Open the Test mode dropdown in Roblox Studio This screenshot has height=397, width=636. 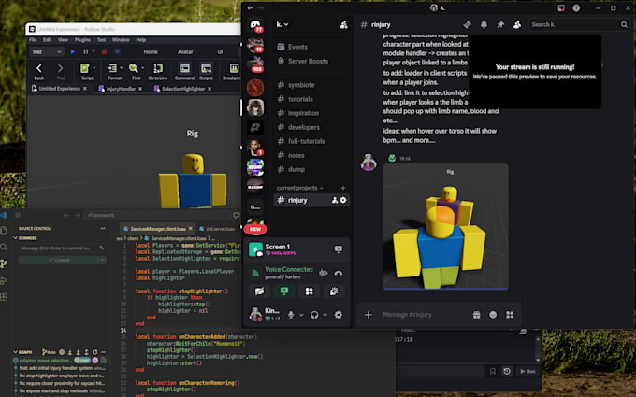pyautogui.click(x=47, y=52)
